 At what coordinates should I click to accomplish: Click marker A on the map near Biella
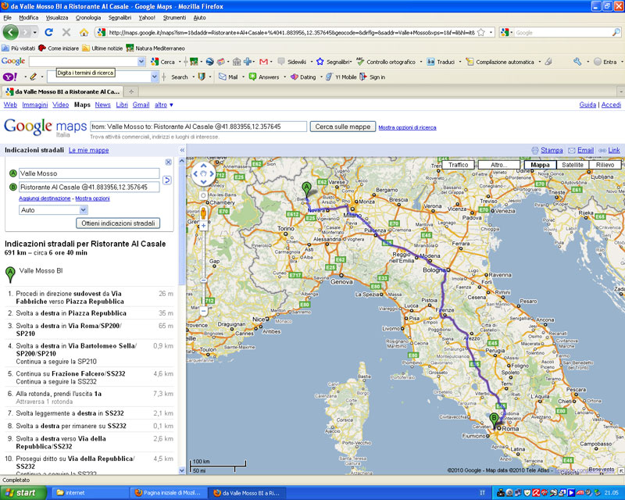pyautogui.click(x=306, y=189)
